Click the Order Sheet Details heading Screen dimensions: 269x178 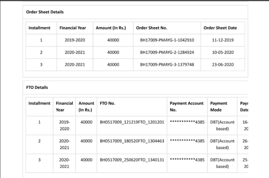pyautogui.click(x=45, y=12)
